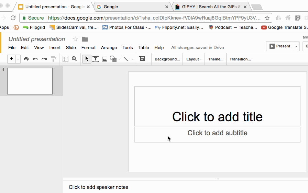Open the Layout dropdown
308x193 pixels.
[x=194, y=59]
